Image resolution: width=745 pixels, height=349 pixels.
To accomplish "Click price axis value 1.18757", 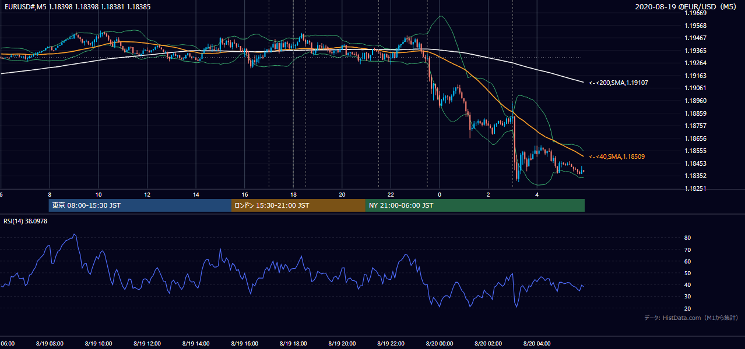I will click(695, 126).
